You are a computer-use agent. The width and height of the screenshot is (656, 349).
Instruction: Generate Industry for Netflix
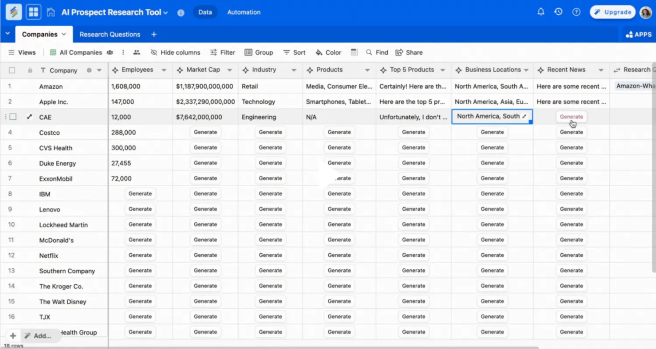pyautogui.click(x=270, y=255)
